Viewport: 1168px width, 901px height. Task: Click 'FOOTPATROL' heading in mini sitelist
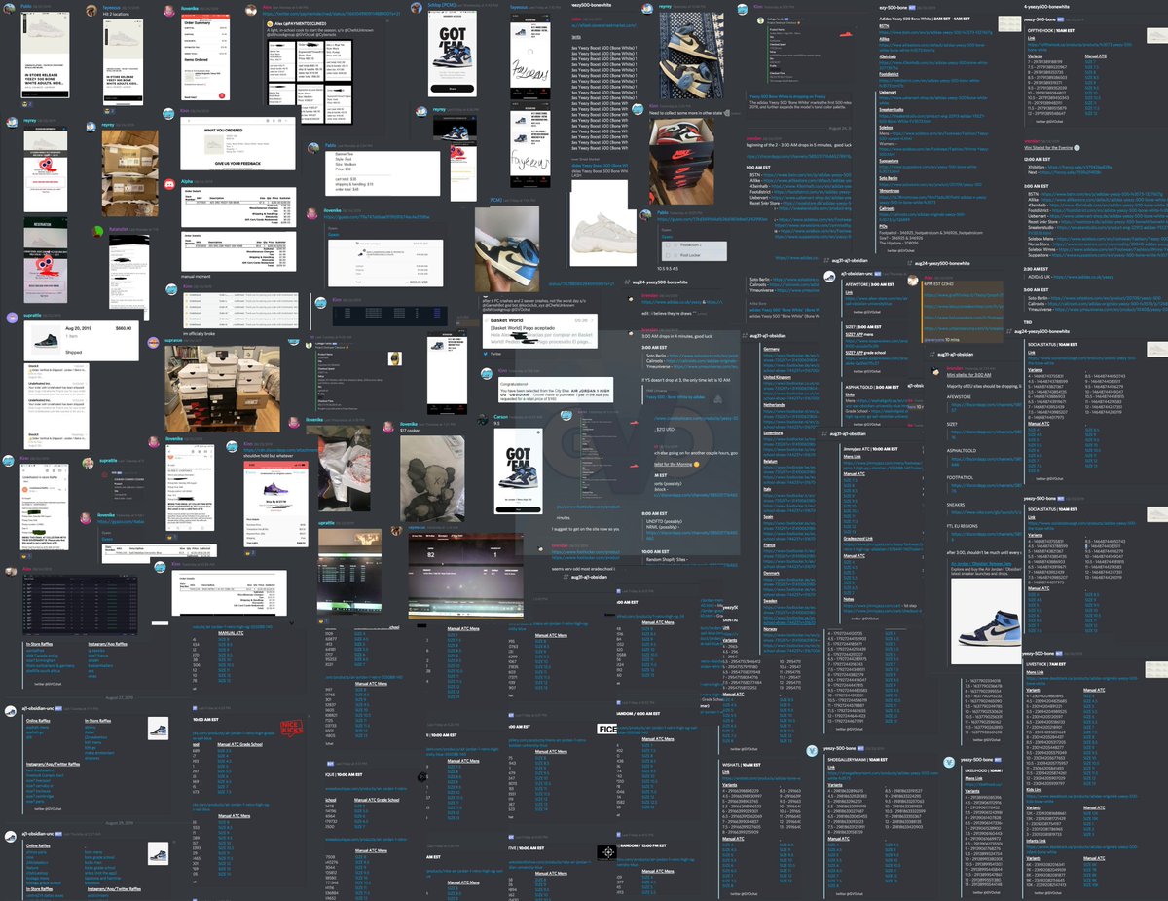tap(967, 477)
